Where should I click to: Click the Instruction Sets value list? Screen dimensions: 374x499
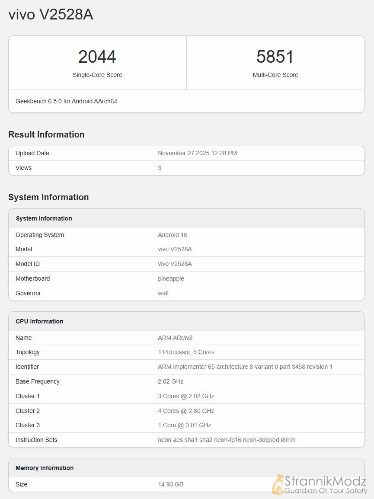[x=227, y=440]
